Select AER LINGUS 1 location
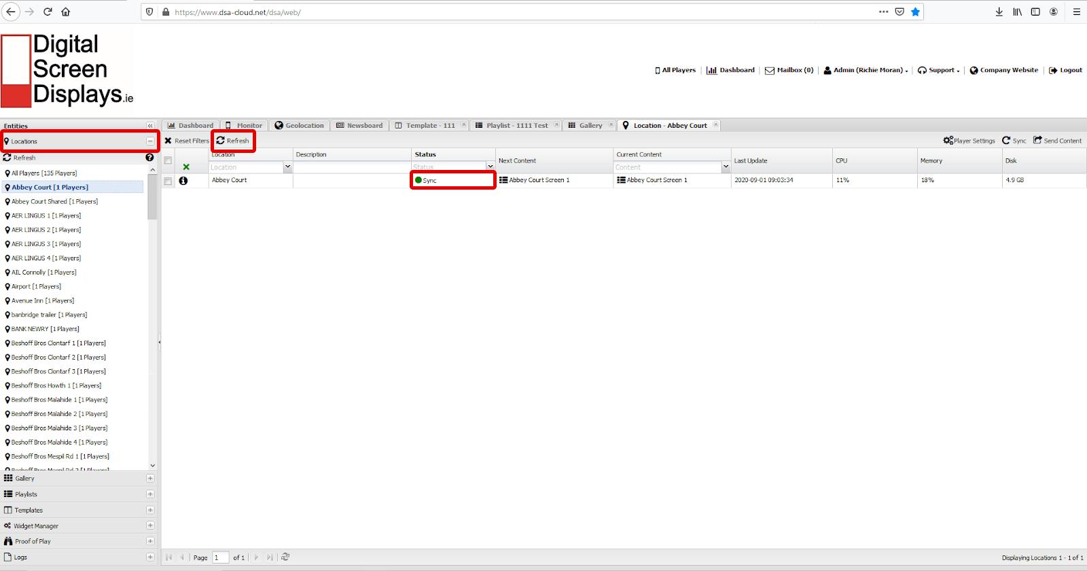Image resolution: width=1087 pixels, height=571 pixels. point(46,215)
